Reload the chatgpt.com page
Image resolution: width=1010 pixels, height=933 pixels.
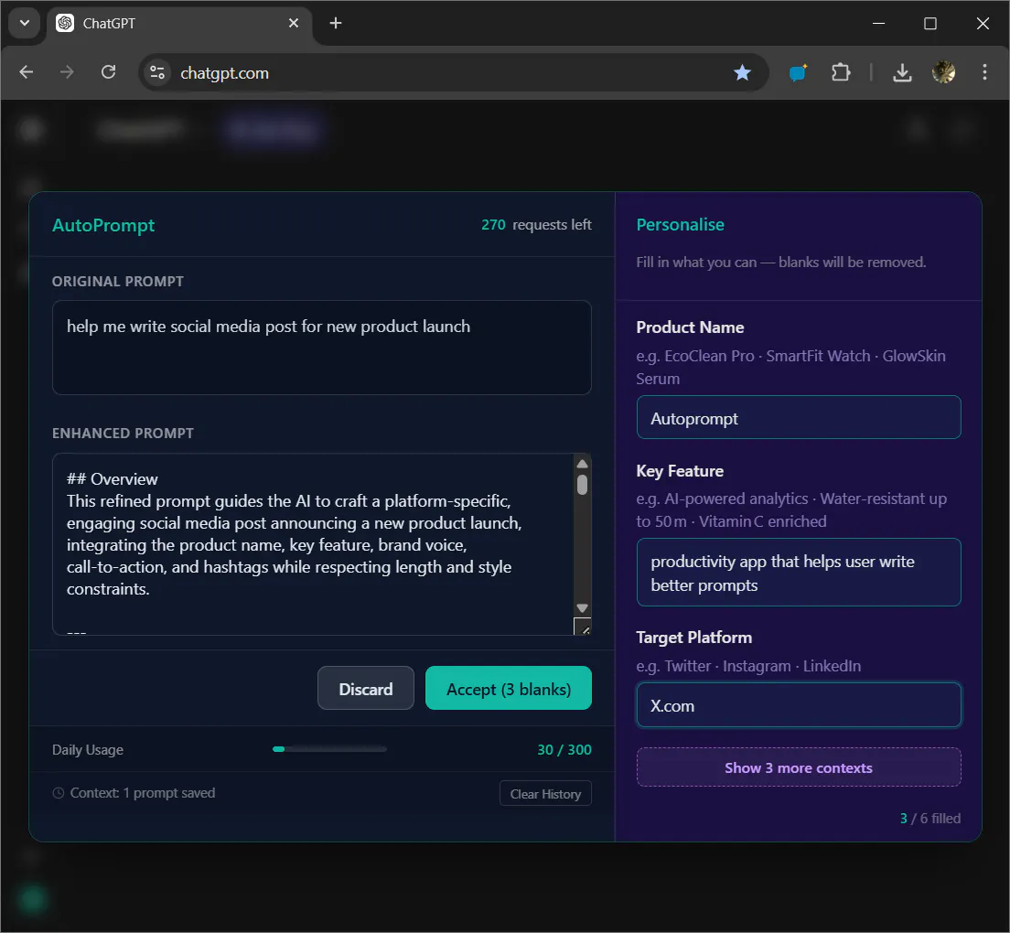coord(108,72)
